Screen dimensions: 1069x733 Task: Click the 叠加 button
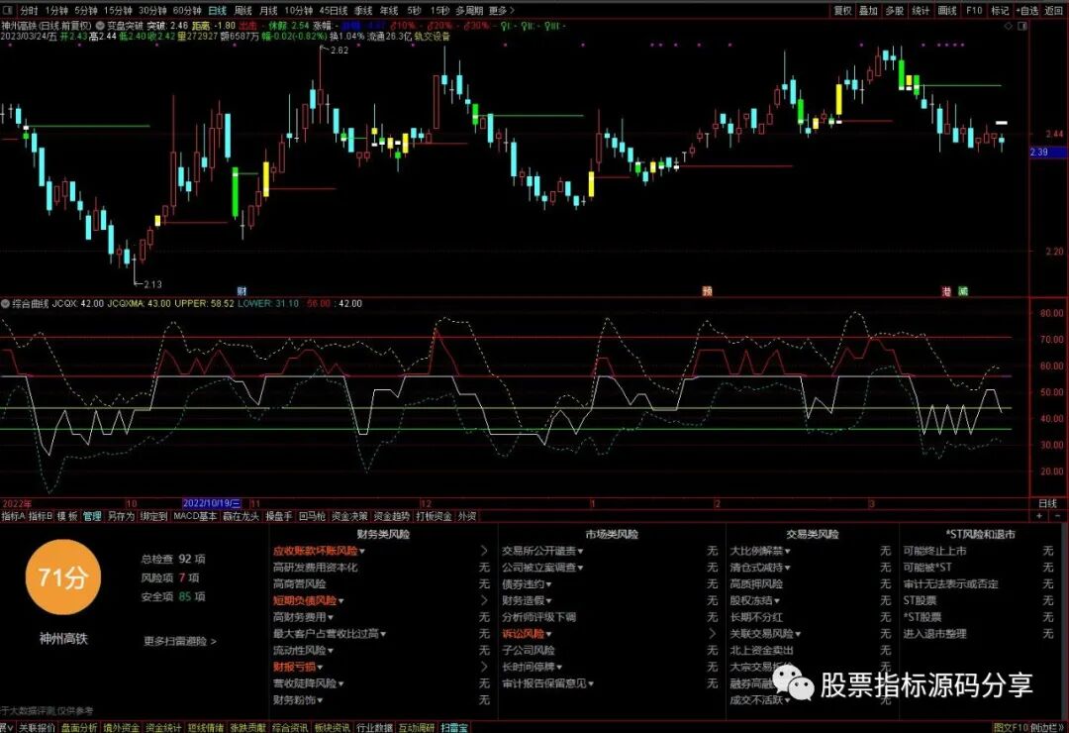click(868, 10)
